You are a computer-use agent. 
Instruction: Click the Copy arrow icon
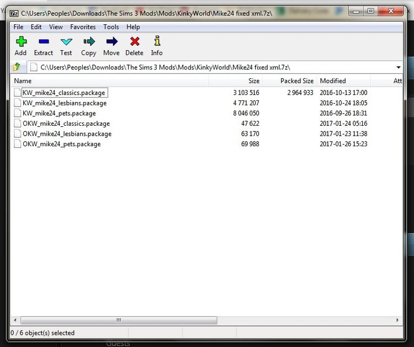click(89, 42)
